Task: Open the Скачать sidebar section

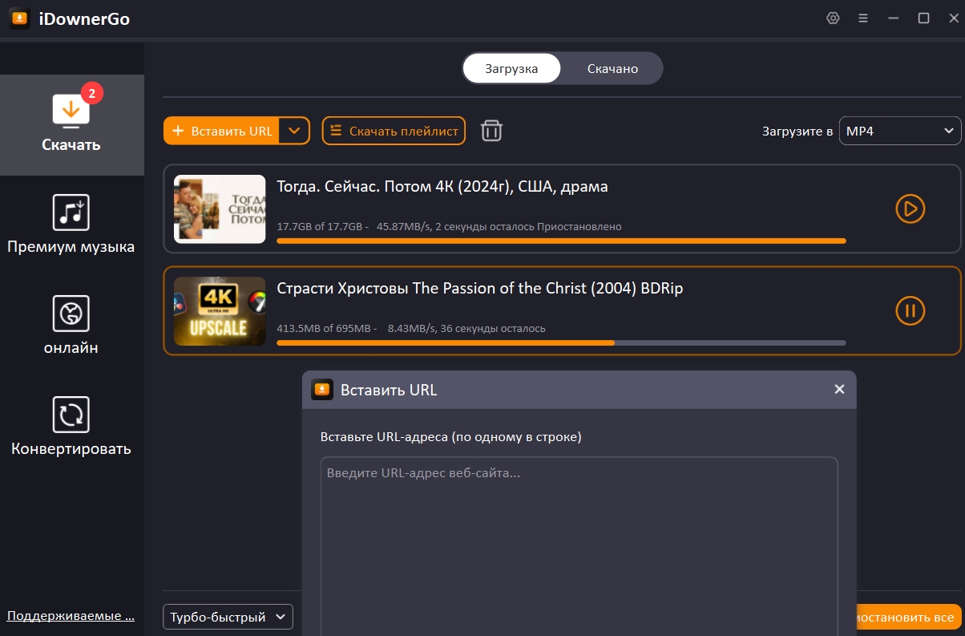Action: [x=71, y=124]
